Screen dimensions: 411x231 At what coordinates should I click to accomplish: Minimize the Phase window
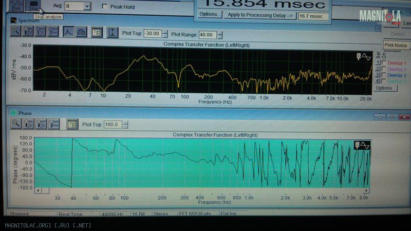380,117
